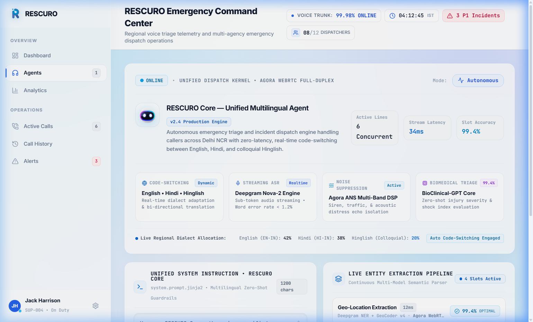This screenshot has height=322, width=533.
Task: Click the Active badge on Noise Suppression
Action: (394, 185)
